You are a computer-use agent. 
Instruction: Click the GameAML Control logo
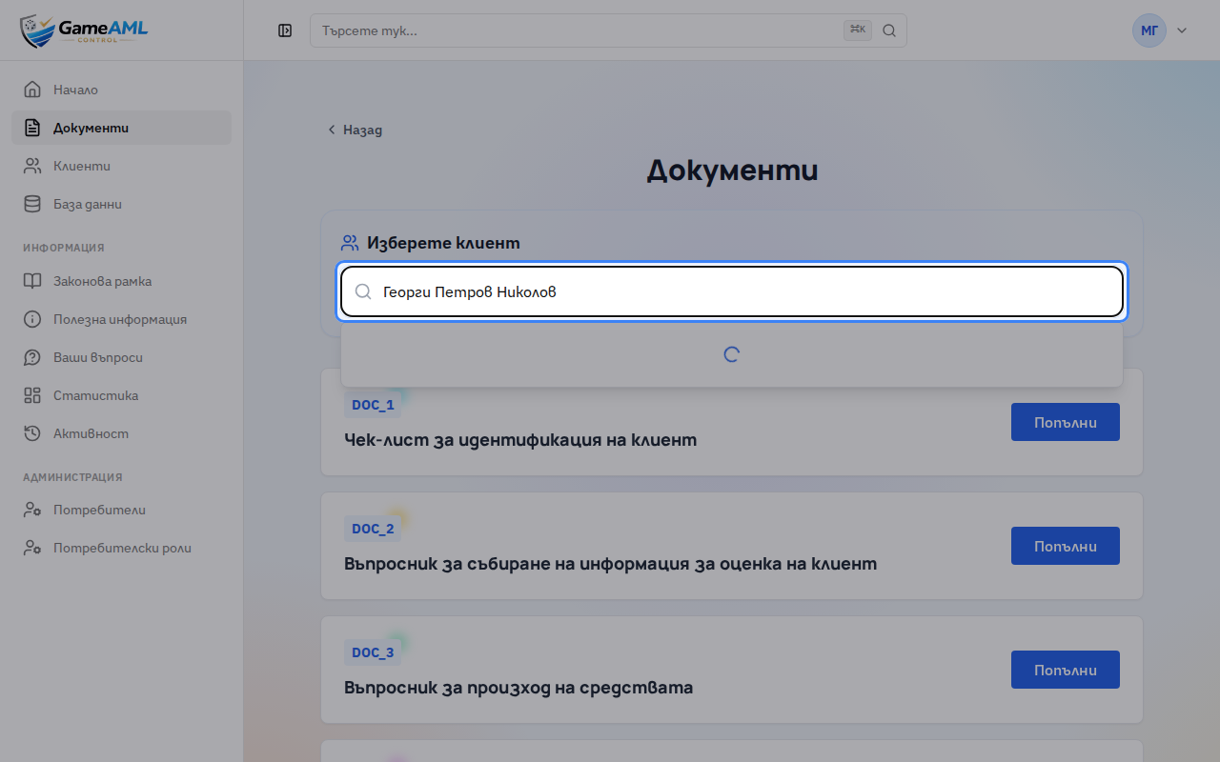(84, 30)
